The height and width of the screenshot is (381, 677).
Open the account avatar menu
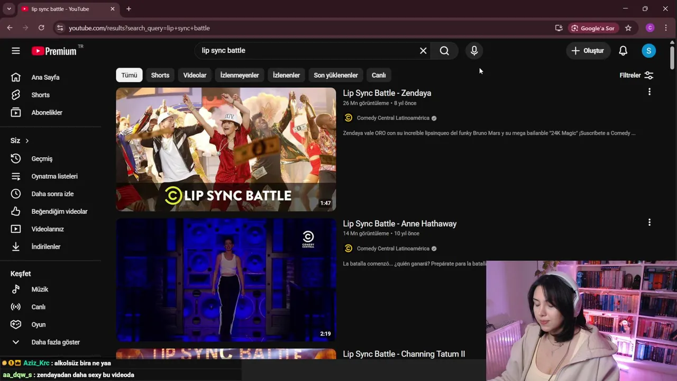tap(648, 51)
